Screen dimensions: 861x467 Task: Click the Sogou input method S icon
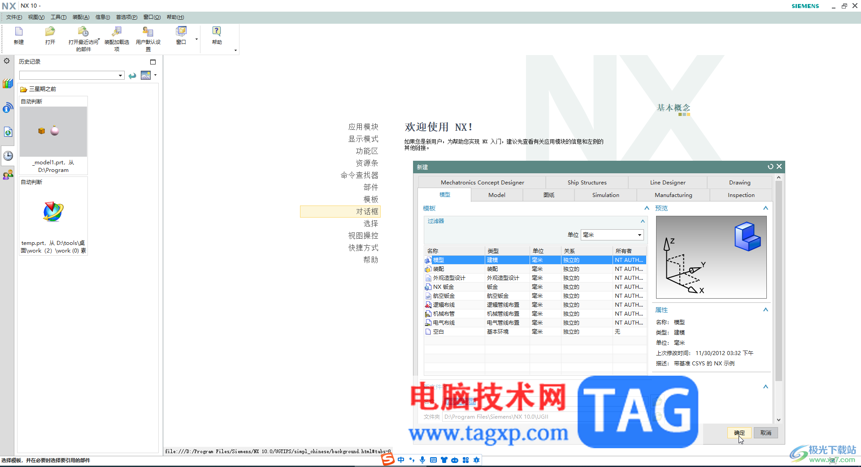pos(388,459)
